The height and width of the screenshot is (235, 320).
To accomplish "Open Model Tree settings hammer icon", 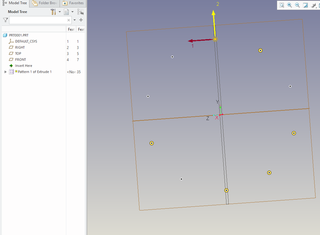I will click(x=53, y=12).
